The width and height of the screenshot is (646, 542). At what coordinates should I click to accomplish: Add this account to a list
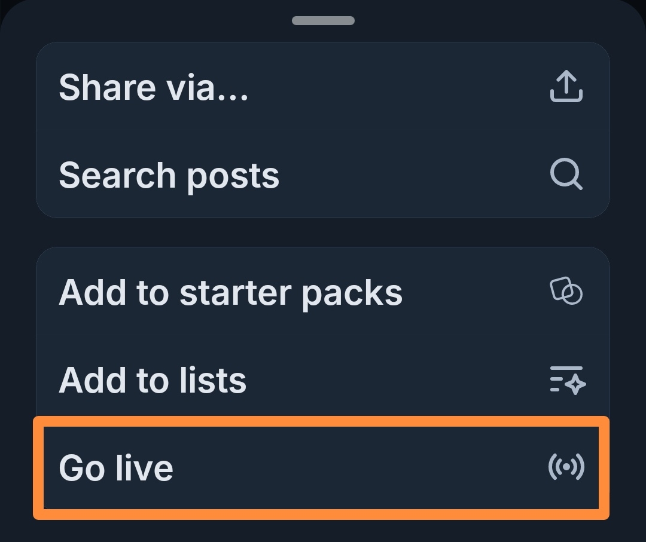pyautogui.click(x=323, y=380)
